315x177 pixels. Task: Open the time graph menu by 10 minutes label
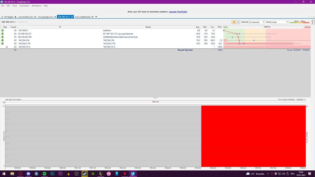coord(305,100)
